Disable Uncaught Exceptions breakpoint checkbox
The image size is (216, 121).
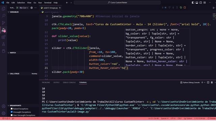11,112
